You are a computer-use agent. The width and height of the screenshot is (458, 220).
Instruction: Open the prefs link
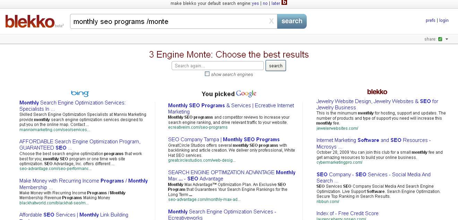coord(431,20)
